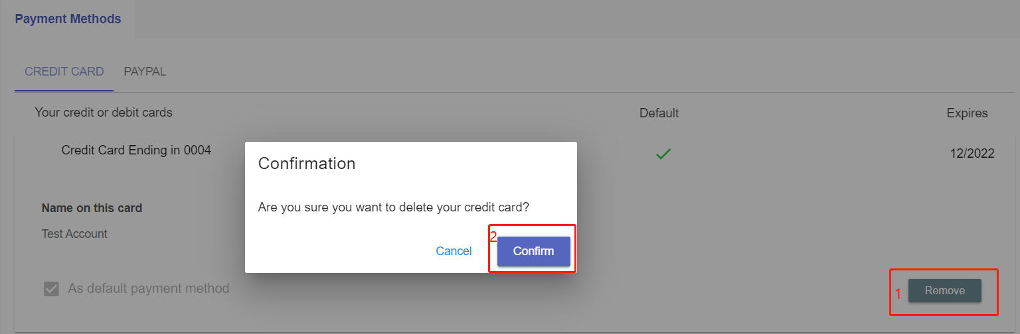Switch to the PAYPAL tab
This screenshot has height=334, width=1020.
point(145,72)
